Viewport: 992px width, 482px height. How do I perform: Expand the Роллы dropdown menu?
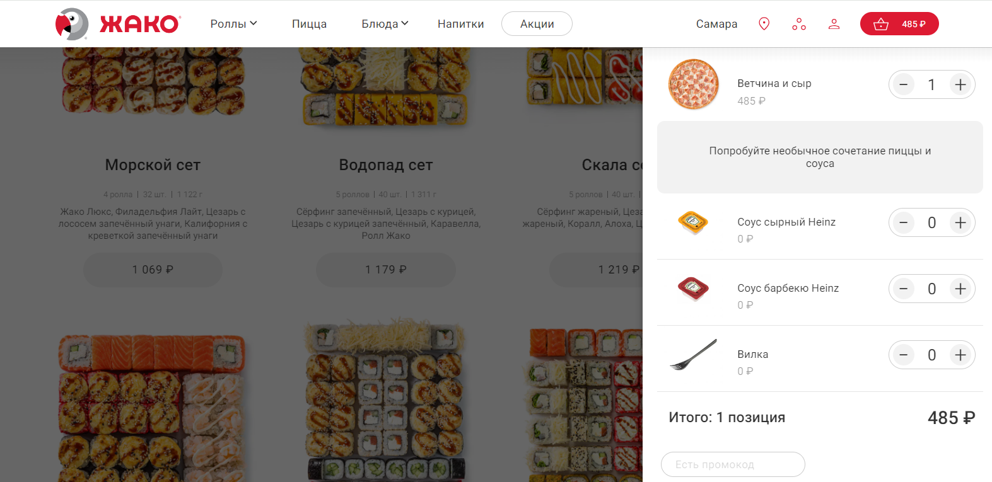pyautogui.click(x=233, y=24)
